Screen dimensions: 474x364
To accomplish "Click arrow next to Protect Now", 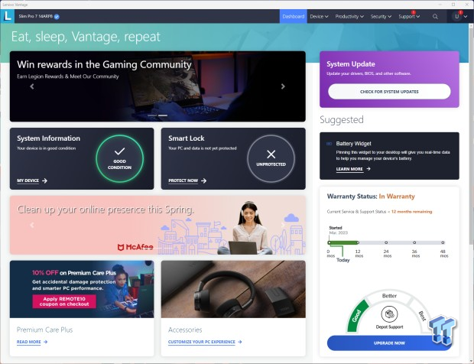I will [x=204, y=180].
